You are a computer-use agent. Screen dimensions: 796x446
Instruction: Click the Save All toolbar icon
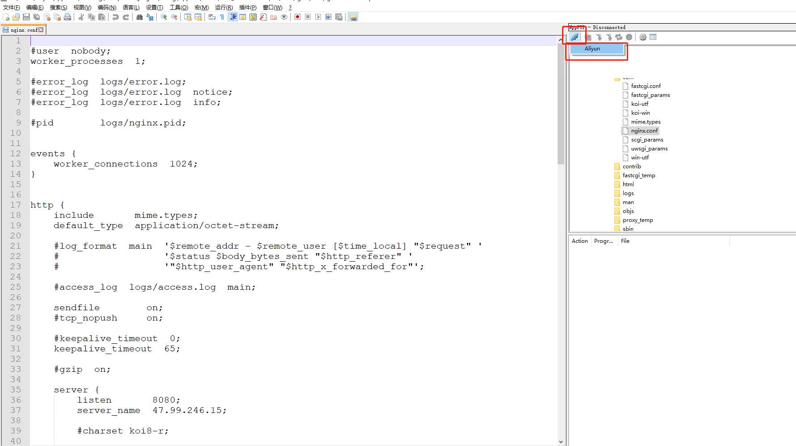tap(37, 17)
